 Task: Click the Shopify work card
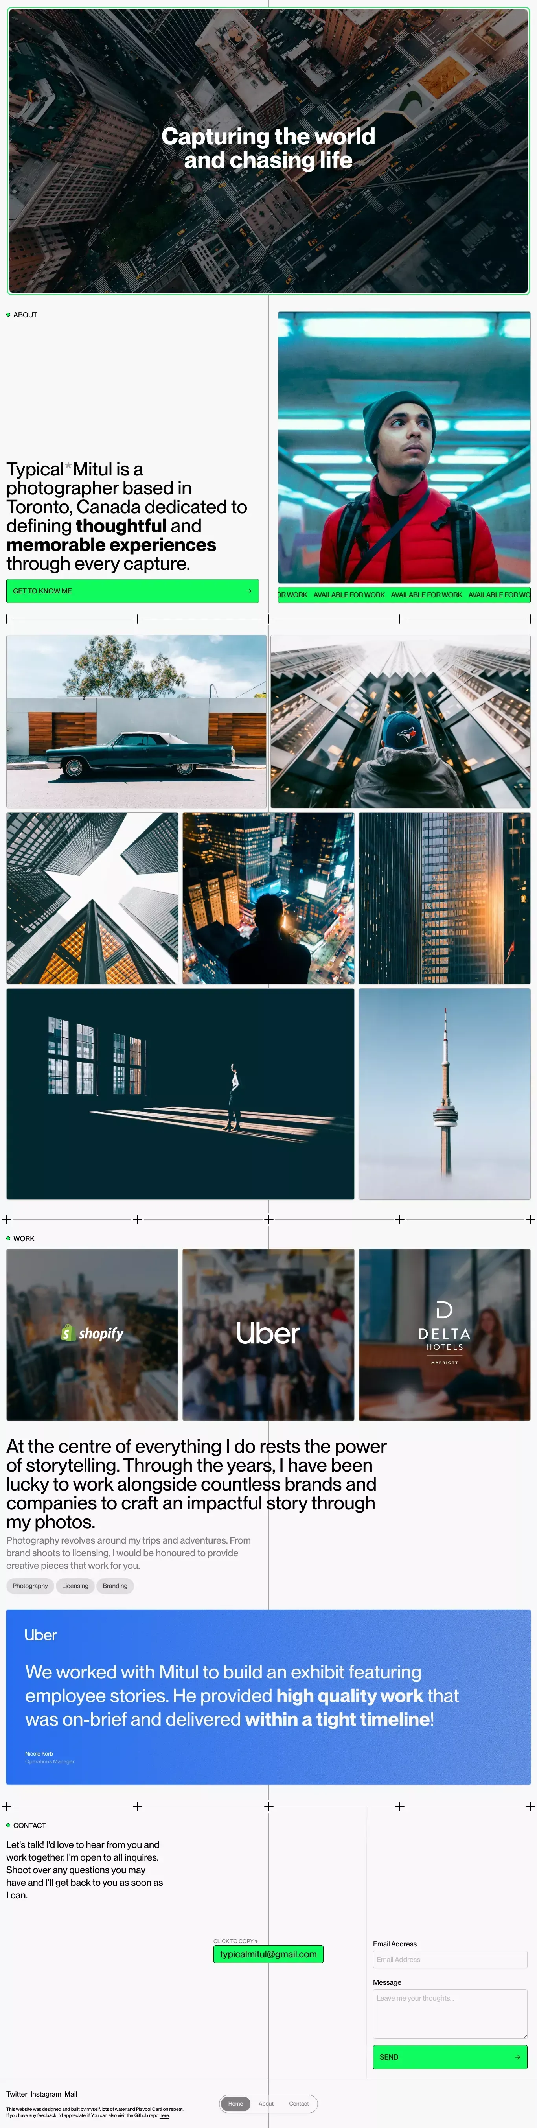pos(92,1334)
